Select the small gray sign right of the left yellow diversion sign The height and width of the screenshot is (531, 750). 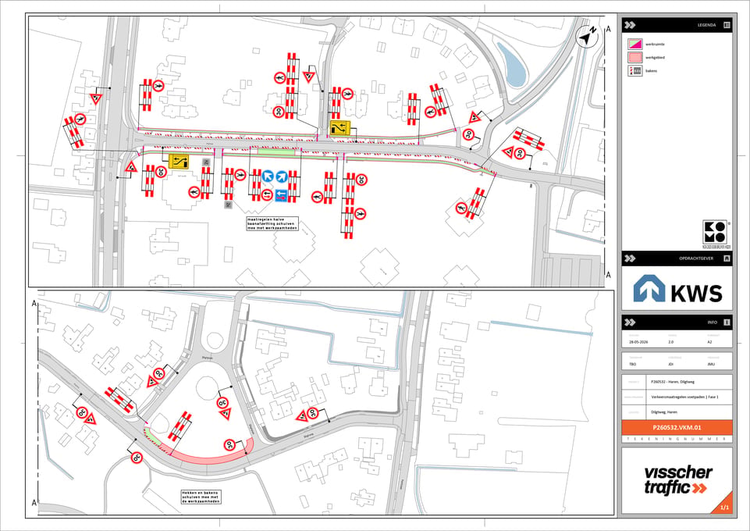point(206,162)
